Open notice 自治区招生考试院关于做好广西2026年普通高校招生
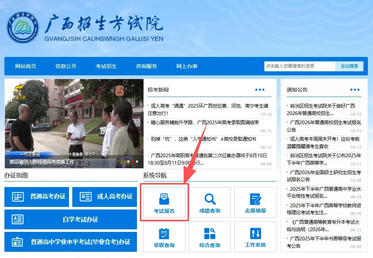 pyautogui.click(x=321, y=110)
